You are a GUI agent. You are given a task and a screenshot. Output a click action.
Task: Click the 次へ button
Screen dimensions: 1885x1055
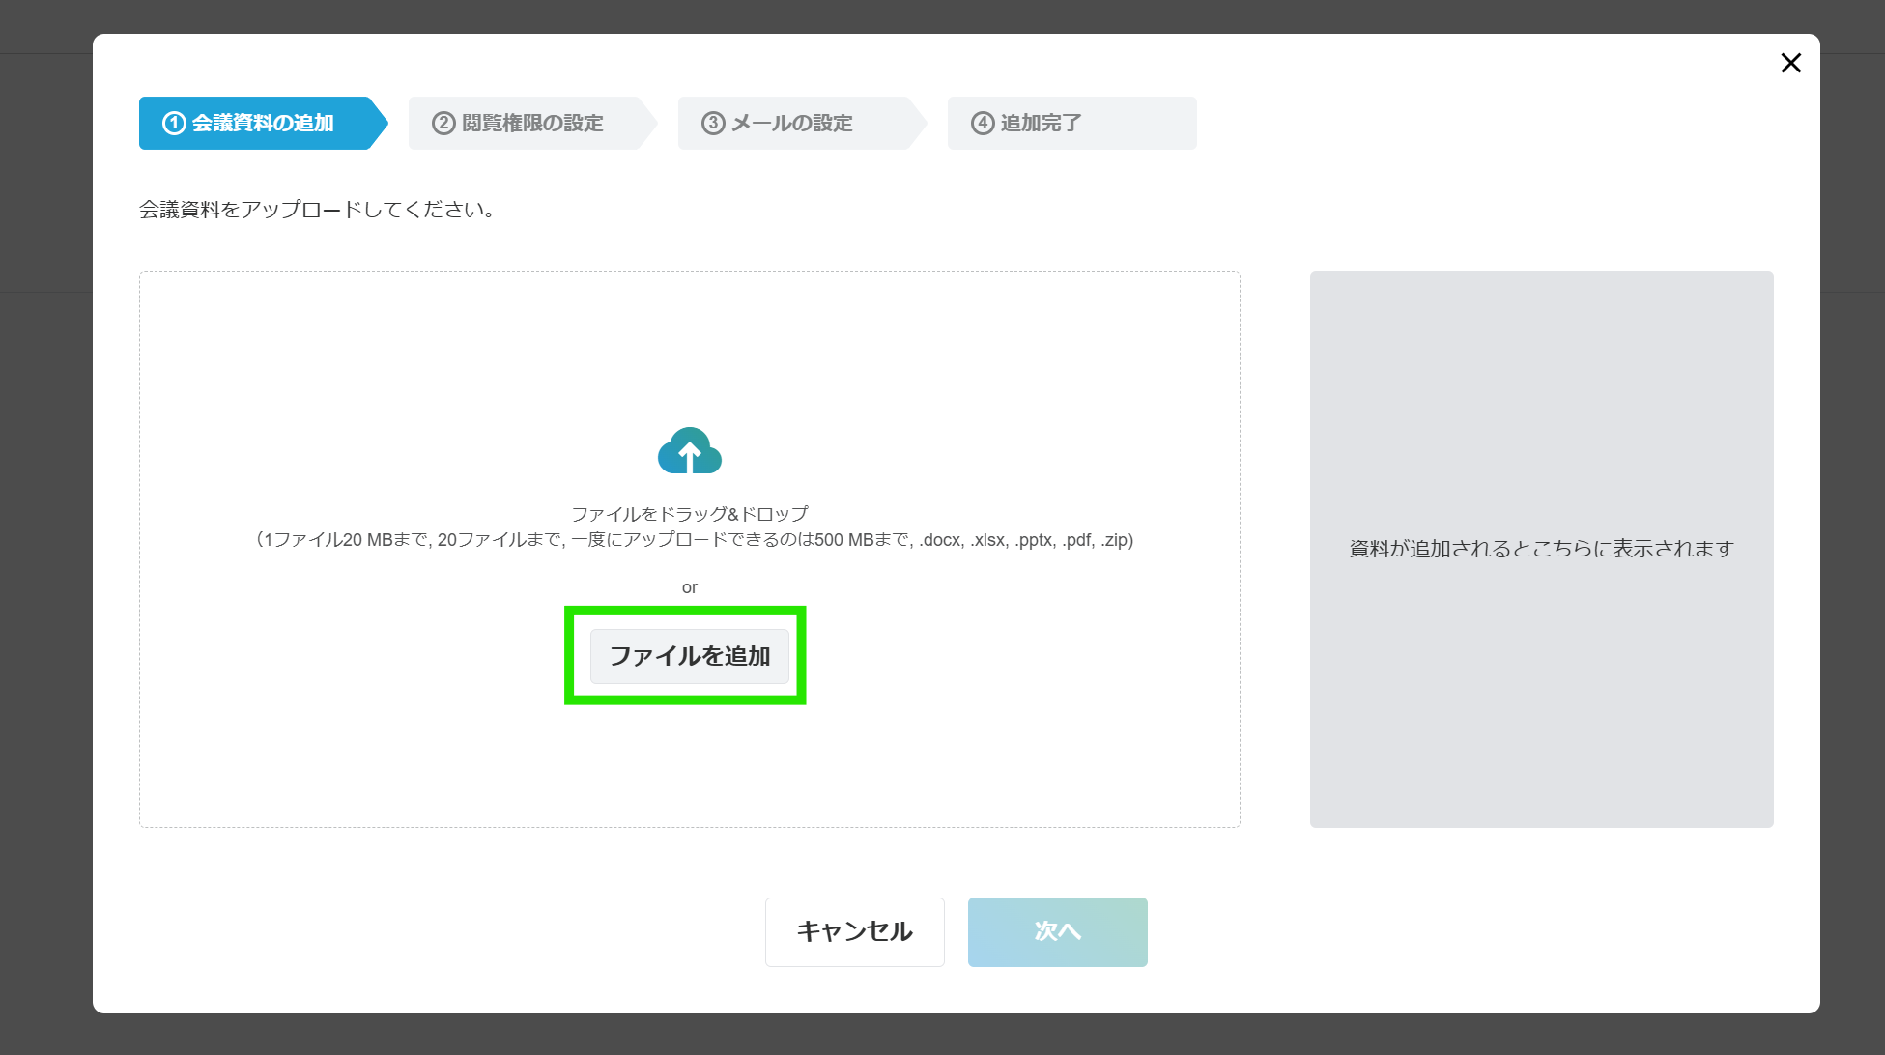tap(1057, 931)
